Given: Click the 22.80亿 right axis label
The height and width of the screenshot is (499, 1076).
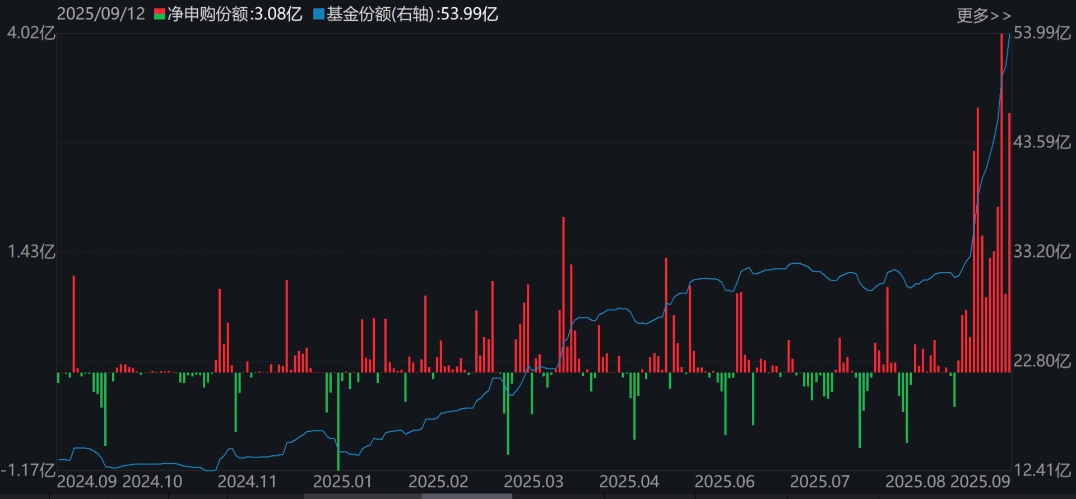Looking at the screenshot, I should 1042,361.
